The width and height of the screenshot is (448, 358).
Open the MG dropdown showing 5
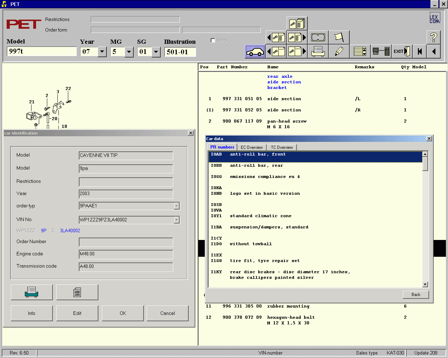click(129, 52)
